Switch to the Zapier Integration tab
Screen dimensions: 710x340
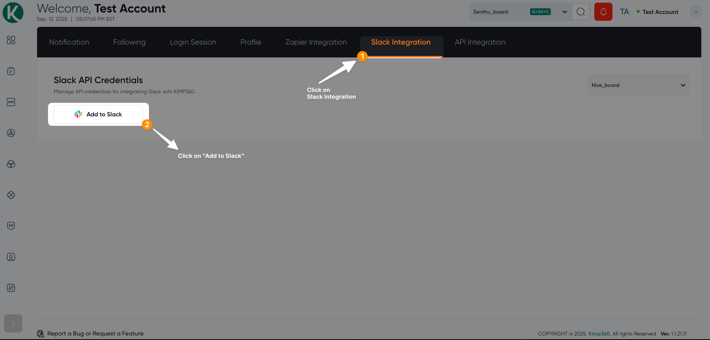click(x=316, y=42)
